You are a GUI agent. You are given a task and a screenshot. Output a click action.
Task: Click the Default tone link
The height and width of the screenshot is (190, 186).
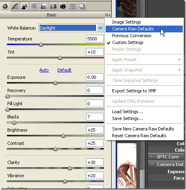[64, 70]
